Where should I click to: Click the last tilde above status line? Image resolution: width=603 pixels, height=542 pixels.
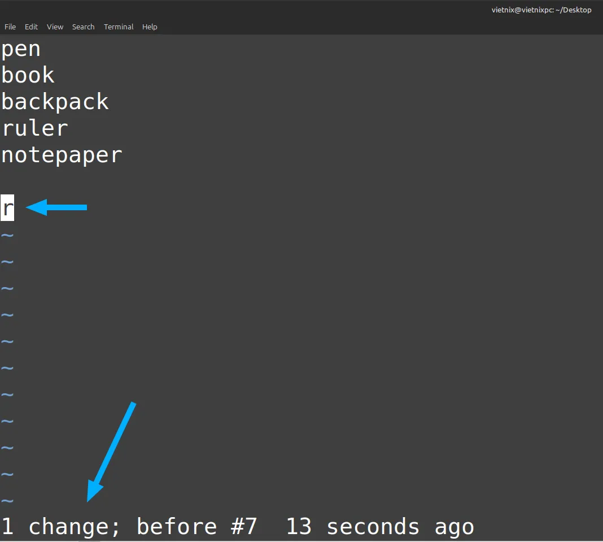click(7, 501)
